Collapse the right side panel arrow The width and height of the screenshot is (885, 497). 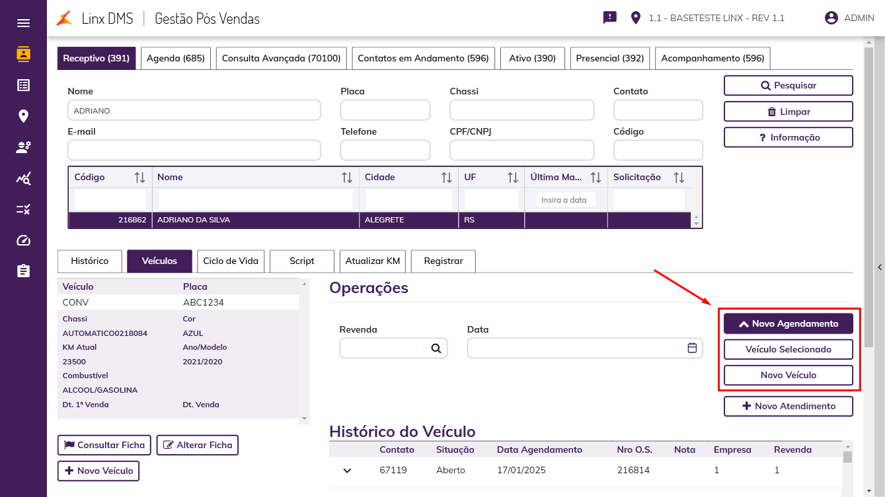[x=880, y=267]
